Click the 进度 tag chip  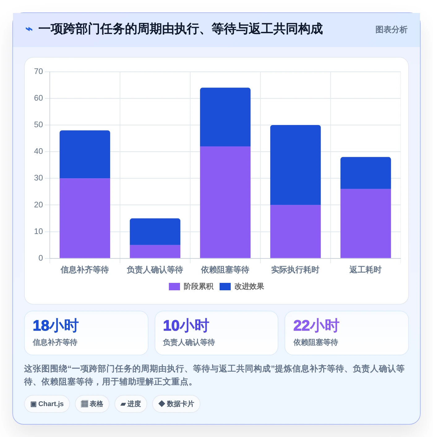[131, 404]
